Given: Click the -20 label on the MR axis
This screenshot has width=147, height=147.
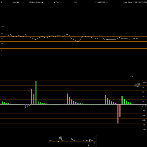Looking at the screenshot, I should pyautogui.click(x=143, y=111).
